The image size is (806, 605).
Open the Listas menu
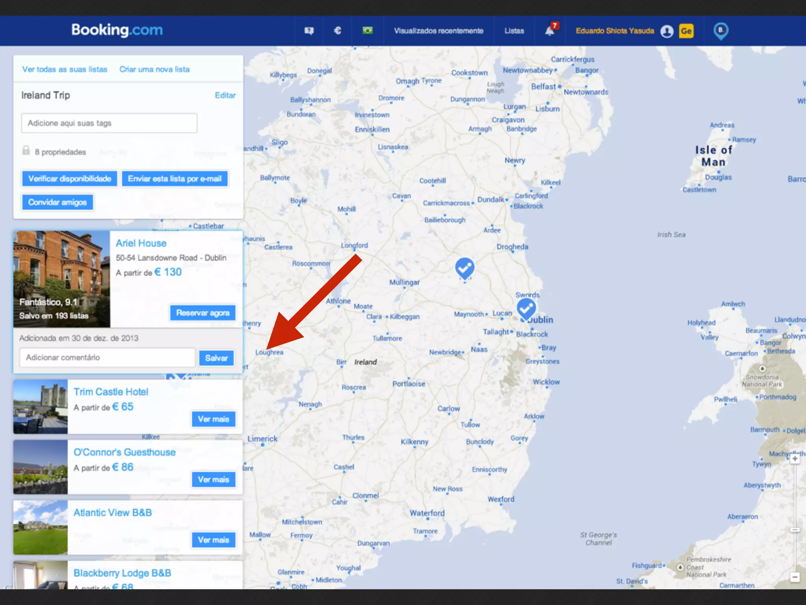tap(514, 31)
